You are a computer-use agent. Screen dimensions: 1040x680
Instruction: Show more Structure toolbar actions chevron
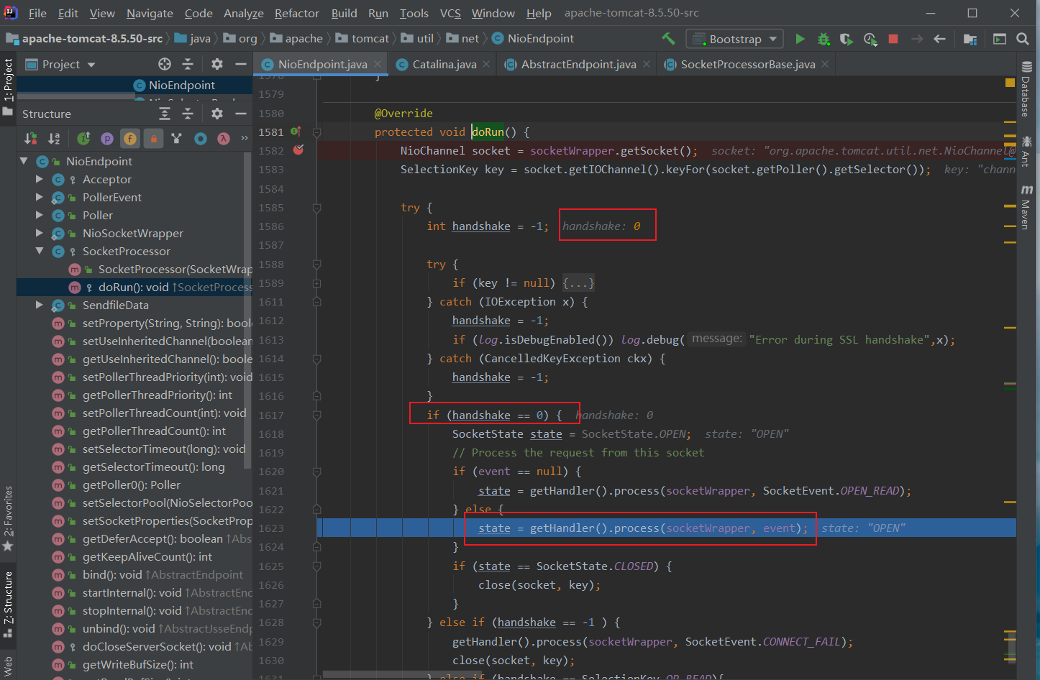click(245, 138)
